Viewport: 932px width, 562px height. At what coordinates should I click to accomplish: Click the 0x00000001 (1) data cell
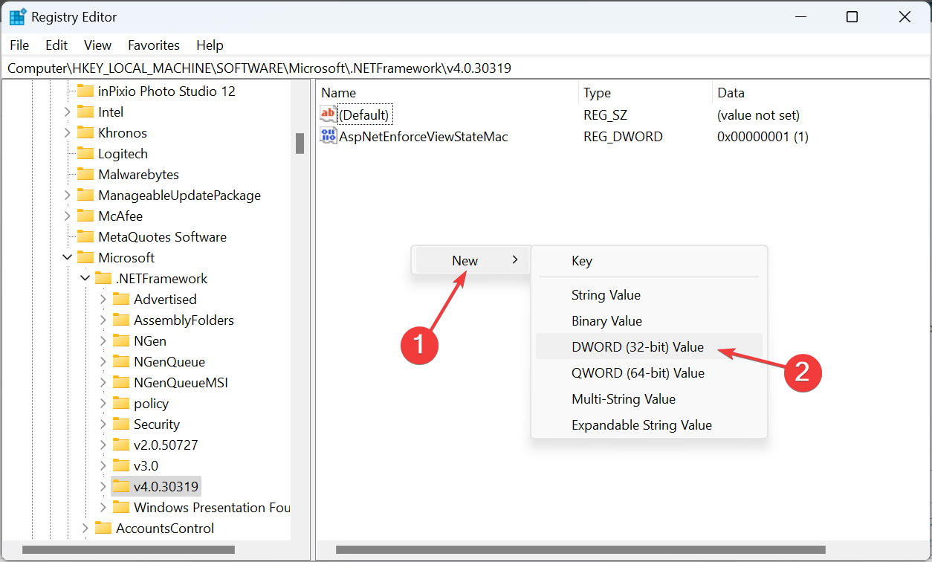pyautogui.click(x=763, y=136)
